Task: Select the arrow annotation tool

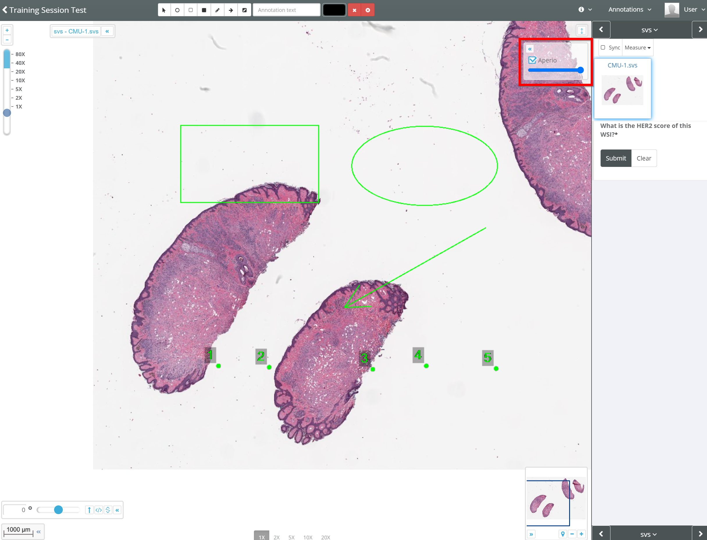Action: point(231,10)
